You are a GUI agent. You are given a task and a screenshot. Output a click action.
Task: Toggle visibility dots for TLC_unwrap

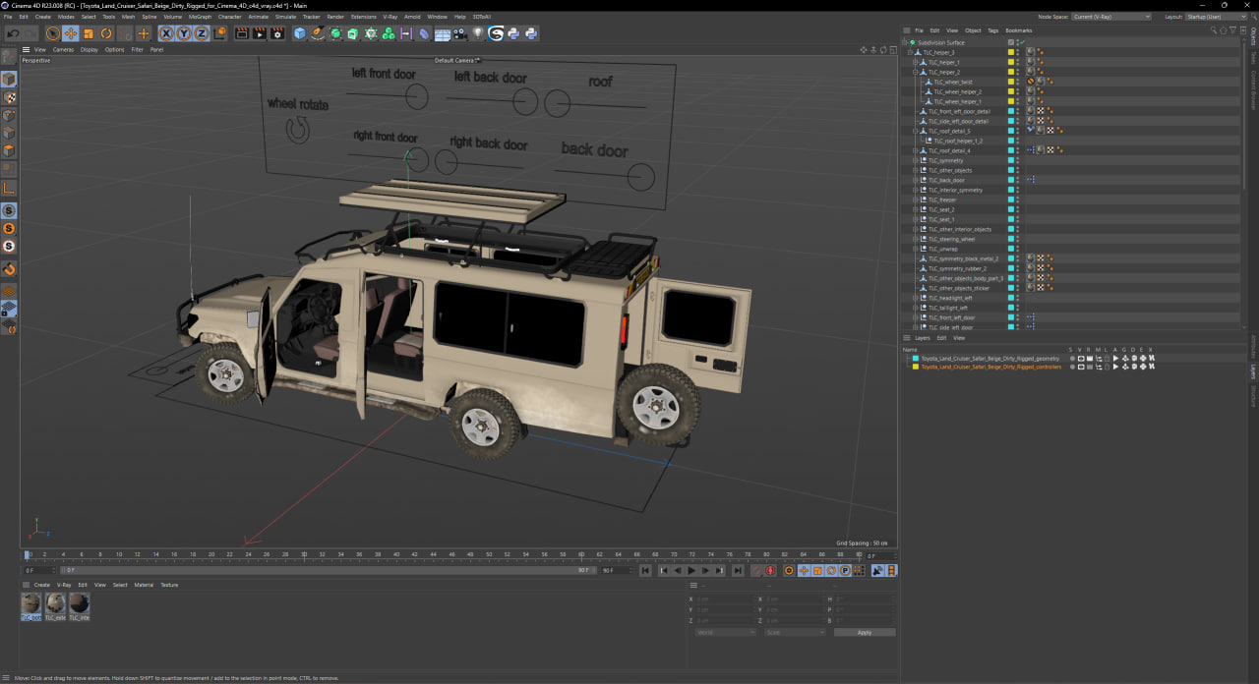[x=1018, y=249]
